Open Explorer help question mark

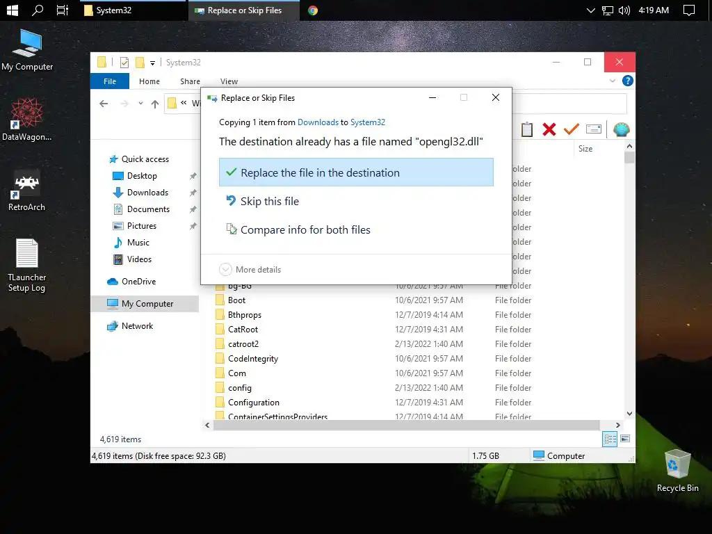(x=628, y=81)
